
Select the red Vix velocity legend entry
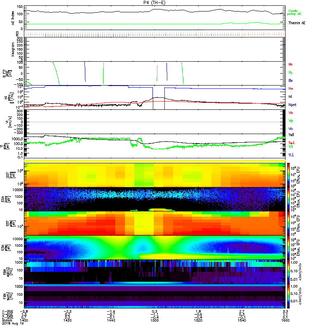tap(290, 113)
